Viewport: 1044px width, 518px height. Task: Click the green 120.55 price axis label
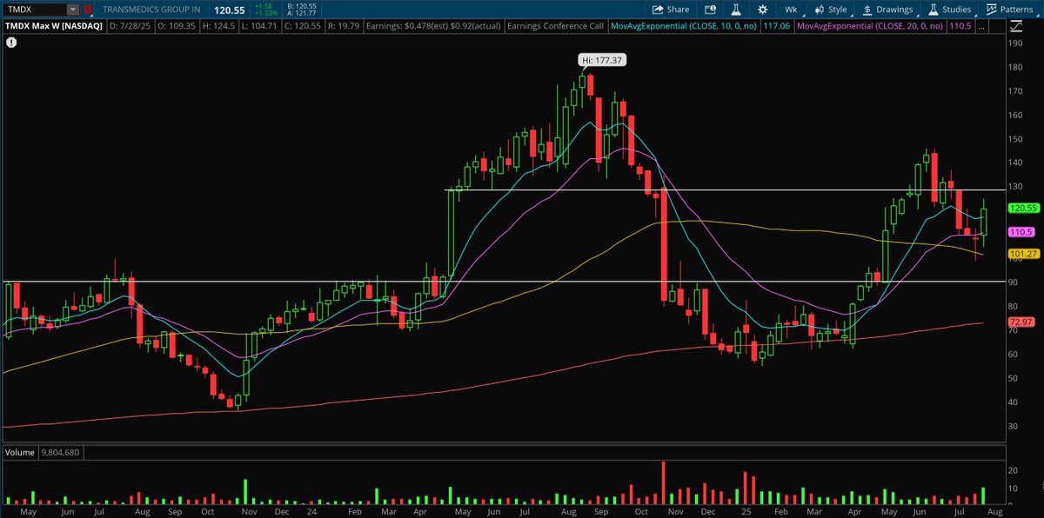(1022, 209)
